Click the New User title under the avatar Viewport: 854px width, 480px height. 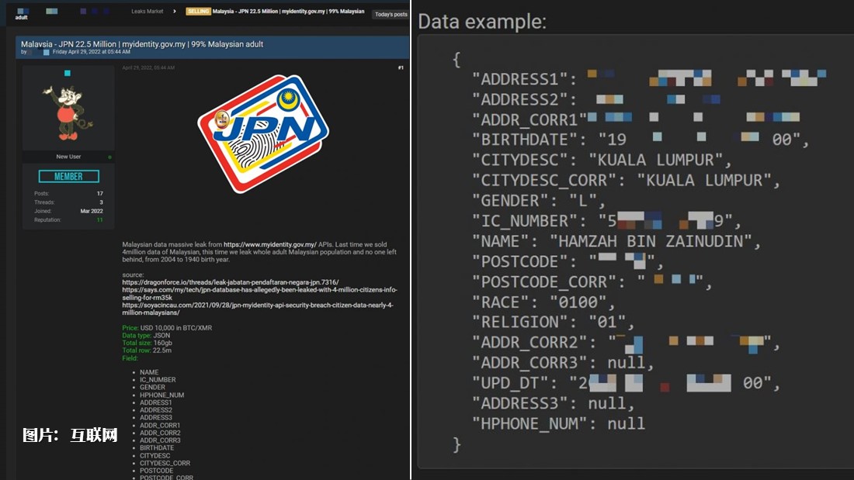point(68,157)
